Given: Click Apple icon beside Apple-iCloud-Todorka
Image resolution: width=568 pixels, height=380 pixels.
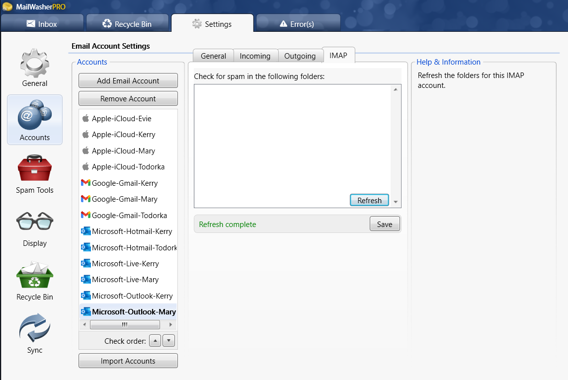Looking at the screenshot, I should pyautogui.click(x=85, y=166).
